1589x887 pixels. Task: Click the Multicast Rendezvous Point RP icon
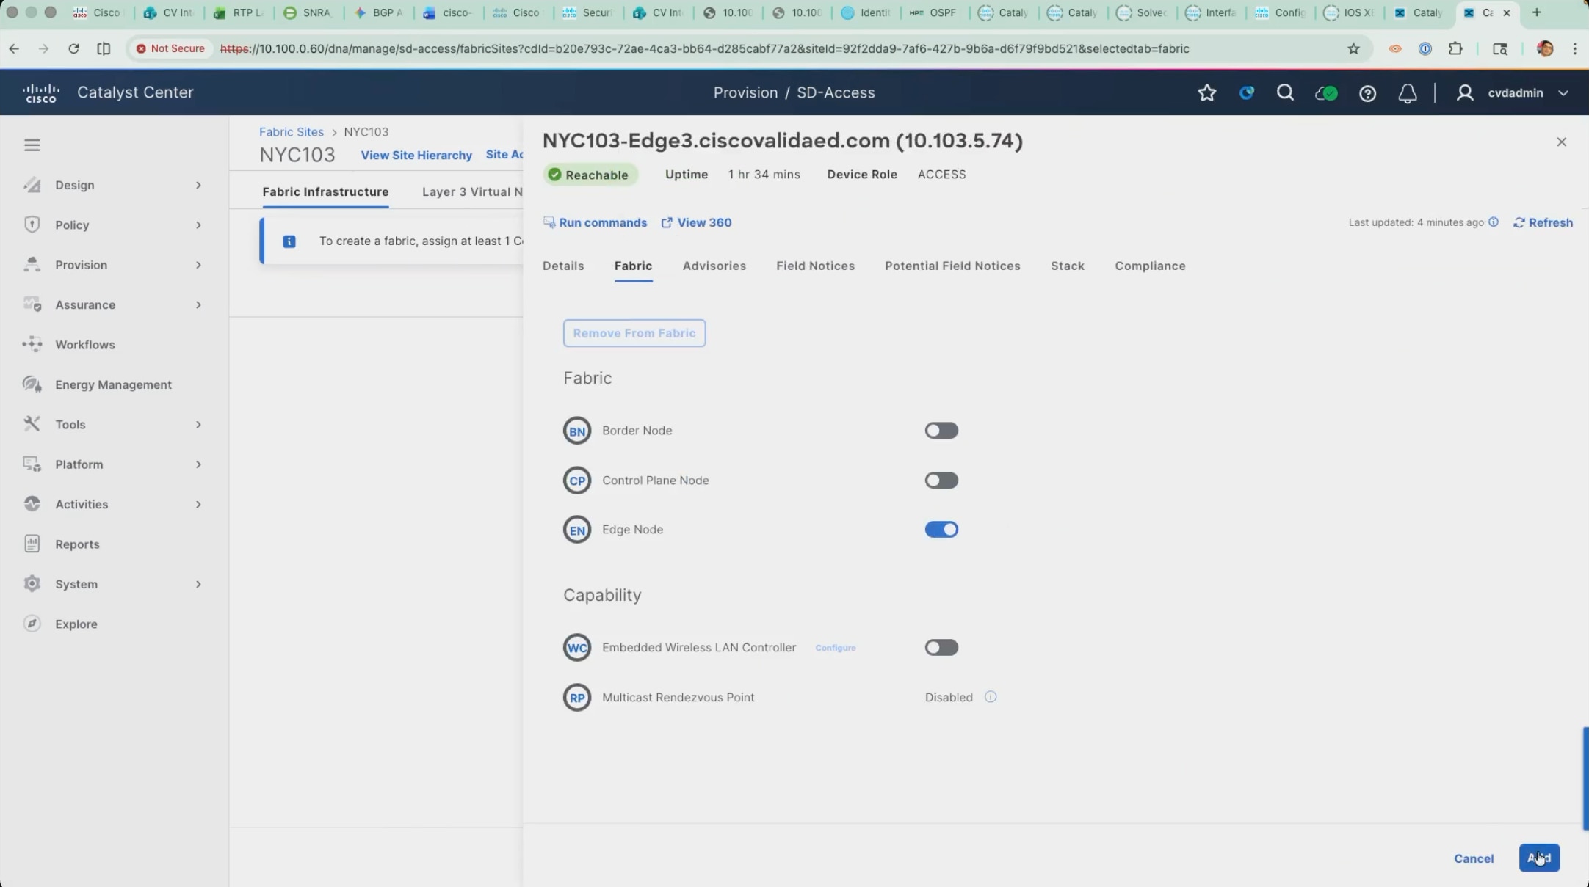[577, 698]
